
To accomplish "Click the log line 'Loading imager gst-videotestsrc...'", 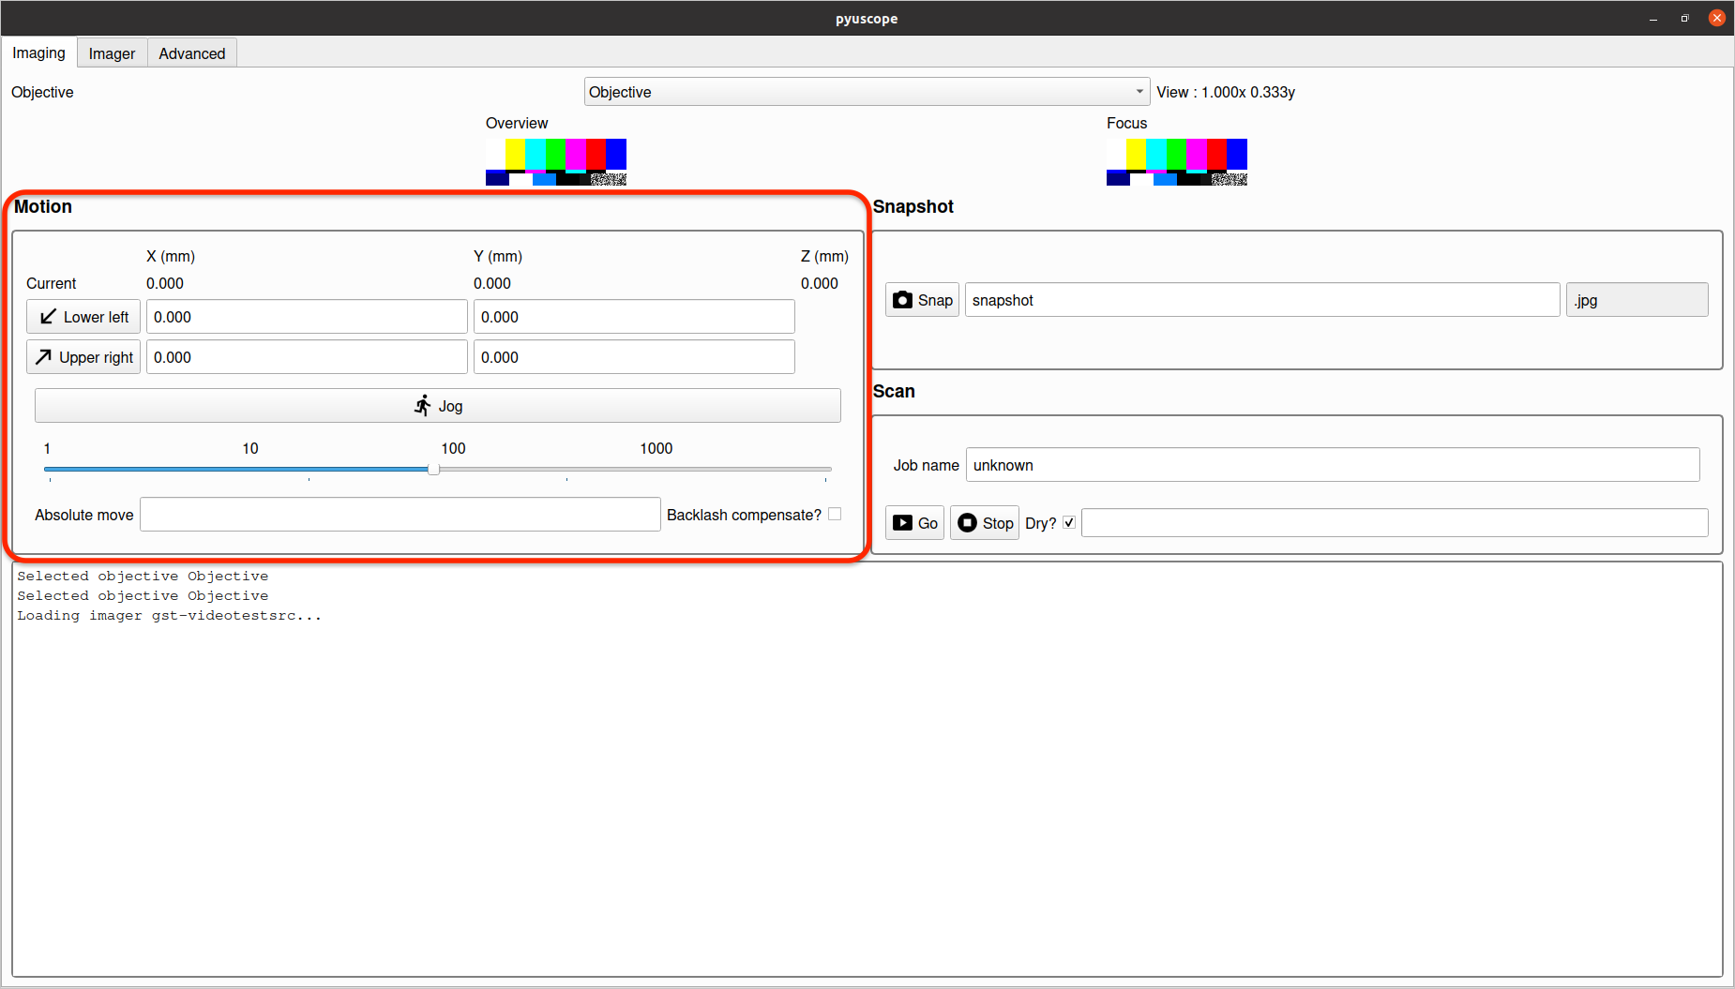I will [x=169, y=616].
